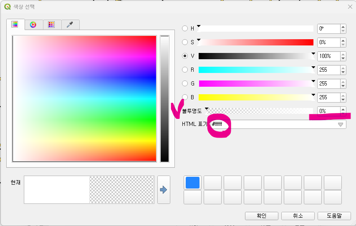
Task: Select the blue saved color swatch
Action: coord(192,183)
